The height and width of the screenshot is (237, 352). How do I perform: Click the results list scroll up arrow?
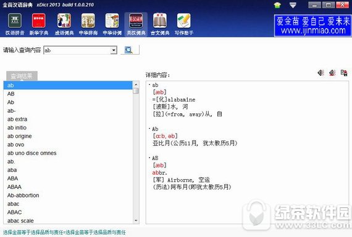click(x=136, y=84)
